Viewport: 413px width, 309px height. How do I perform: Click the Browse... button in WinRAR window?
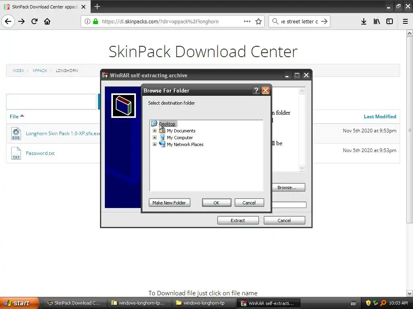point(288,187)
